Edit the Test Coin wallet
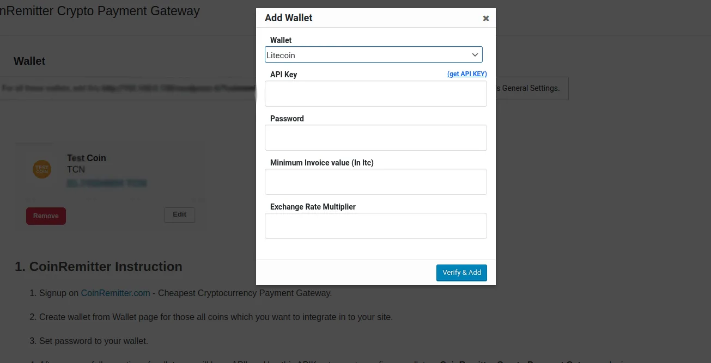Viewport: 711px width, 363px height. tap(179, 214)
